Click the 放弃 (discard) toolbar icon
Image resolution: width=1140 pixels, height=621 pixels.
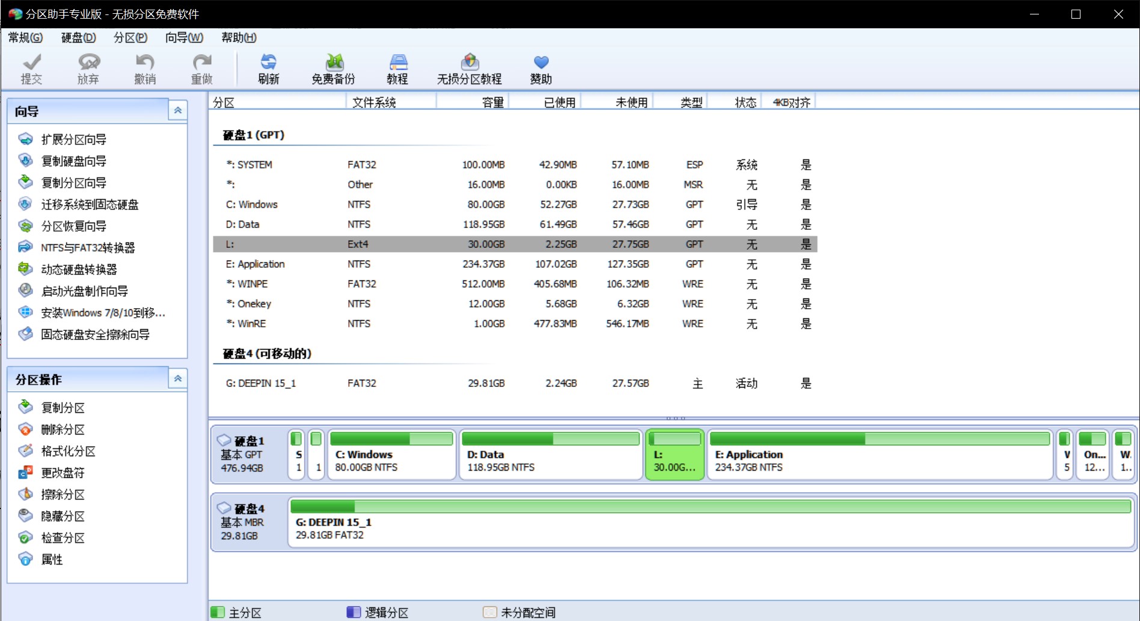click(x=88, y=69)
